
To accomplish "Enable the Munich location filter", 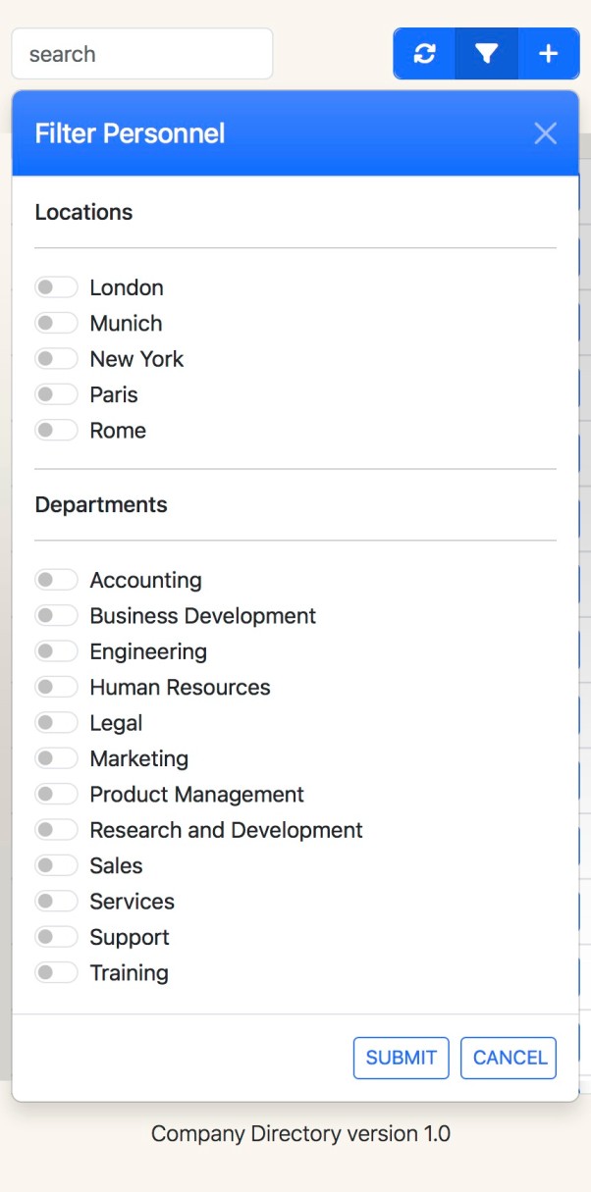I will tap(56, 323).
